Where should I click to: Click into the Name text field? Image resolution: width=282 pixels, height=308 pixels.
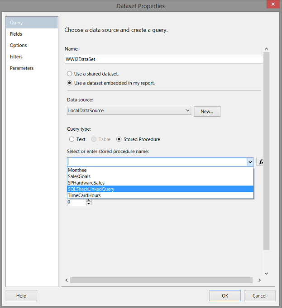pos(164,59)
